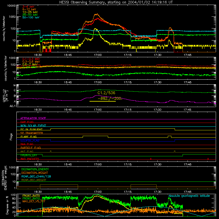Image resolution: width=219 pixels, height=219 pixels.
Task: Click the long raised FLARE_FLAG segment around 17:00
Action: (95, 136)
